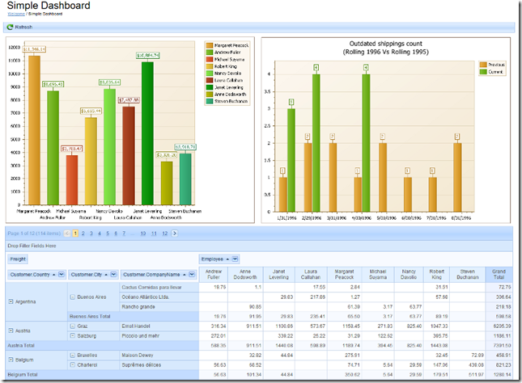Open the Customer.Country filter dropdown
The width and height of the screenshot is (522, 383).
[x=62, y=274]
